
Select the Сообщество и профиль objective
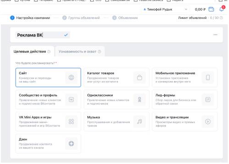click(x=48, y=99)
